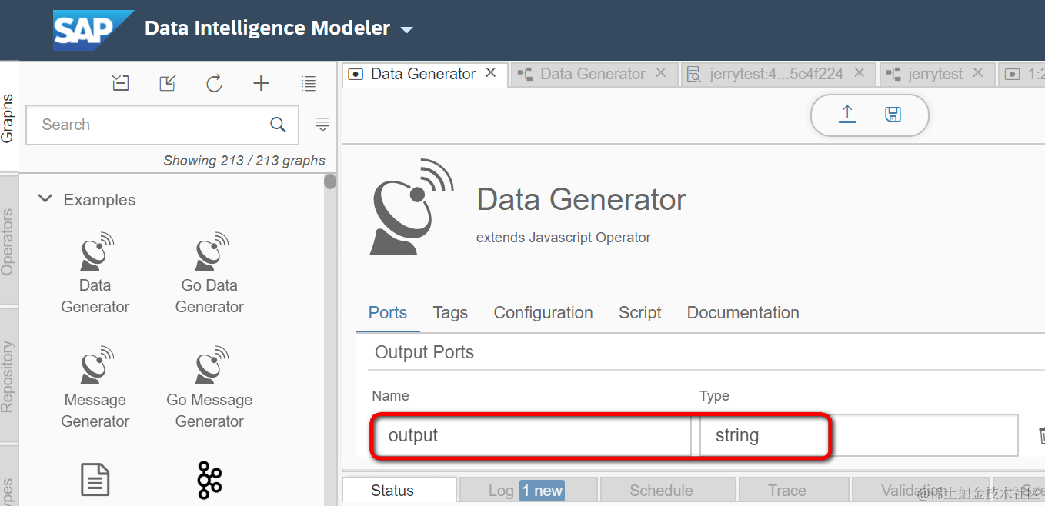Close the jerrytest graph tab

point(978,73)
